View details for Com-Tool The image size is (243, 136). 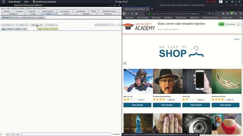coord(196,105)
